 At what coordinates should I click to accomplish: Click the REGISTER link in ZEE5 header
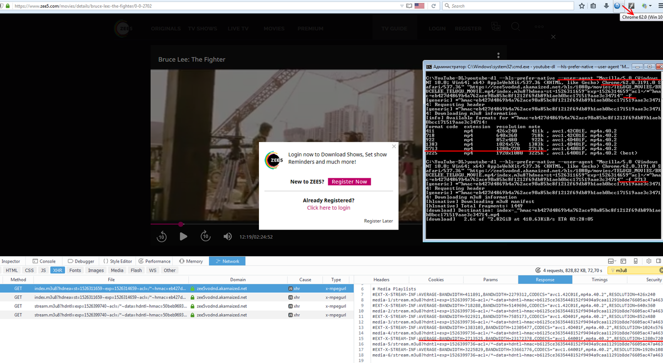click(468, 29)
